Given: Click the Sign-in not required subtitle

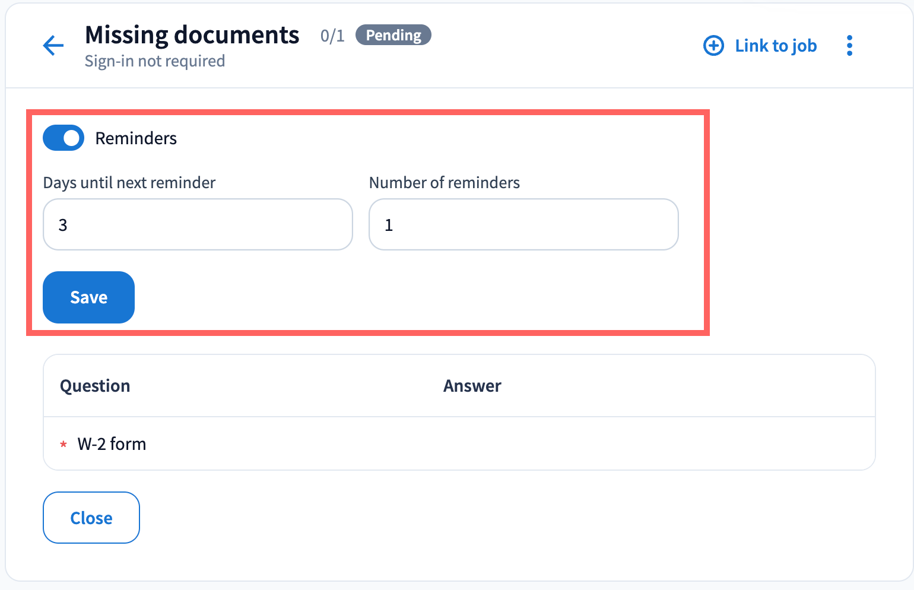Looking at the screenshot, I should [x=154, y=61].
